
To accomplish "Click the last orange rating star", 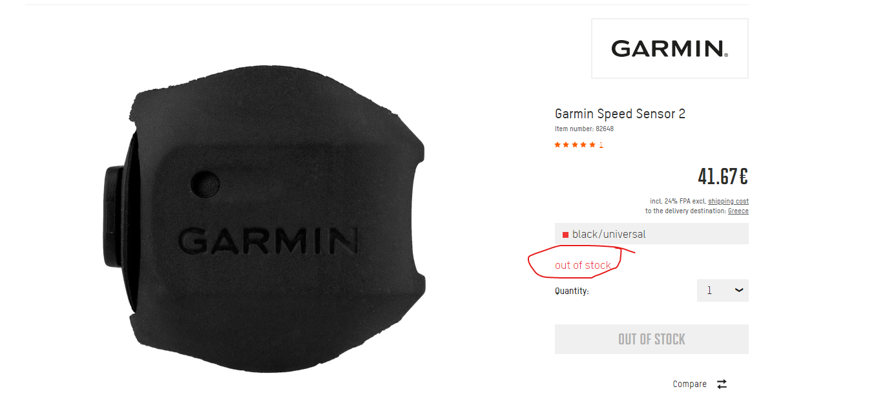I will (x=592, y=145).
